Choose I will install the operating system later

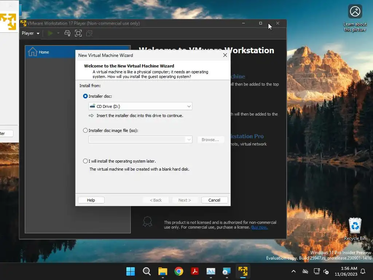(x=85, y=161)
